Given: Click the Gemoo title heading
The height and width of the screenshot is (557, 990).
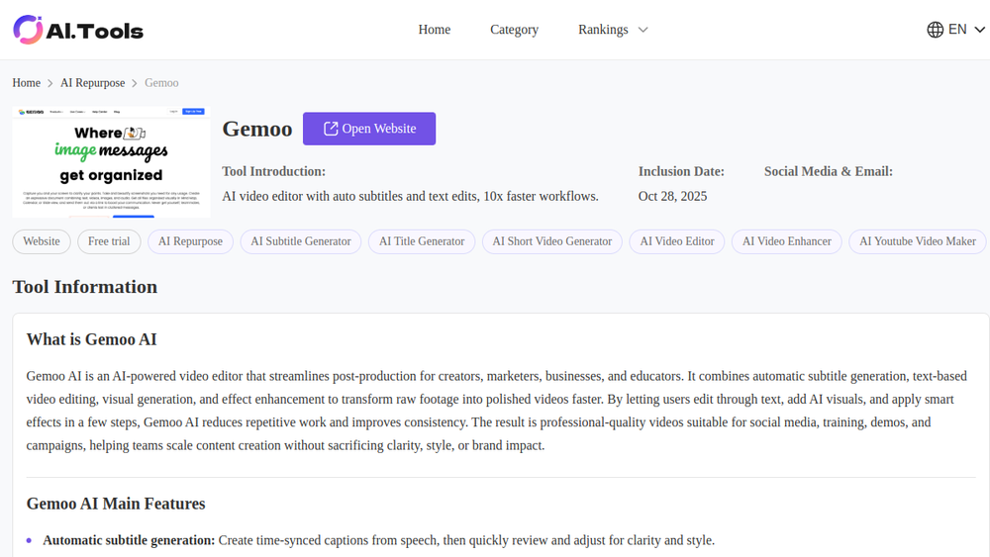Looking at the screenshot, I should (257, 129).
